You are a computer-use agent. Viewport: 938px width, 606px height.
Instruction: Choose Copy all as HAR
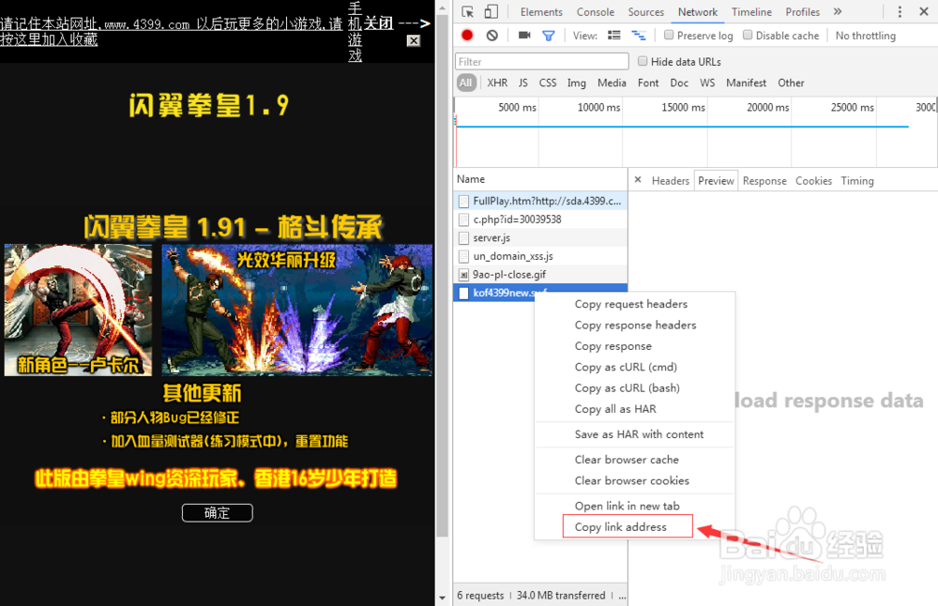tap(634, 409)
